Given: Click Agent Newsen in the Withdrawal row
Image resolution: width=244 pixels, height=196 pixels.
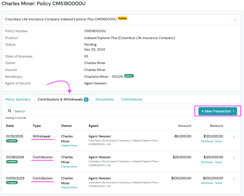Looking at the screenshot, I should (100, 136).
